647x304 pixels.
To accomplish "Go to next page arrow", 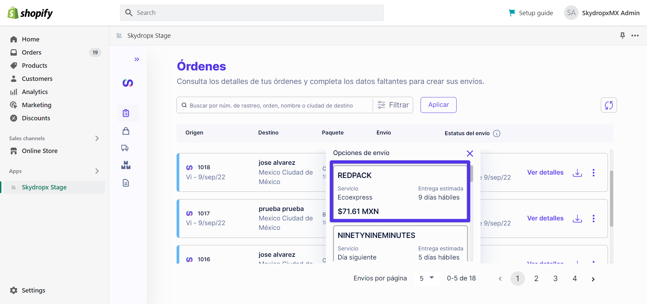I will click(x=593, y=279).
